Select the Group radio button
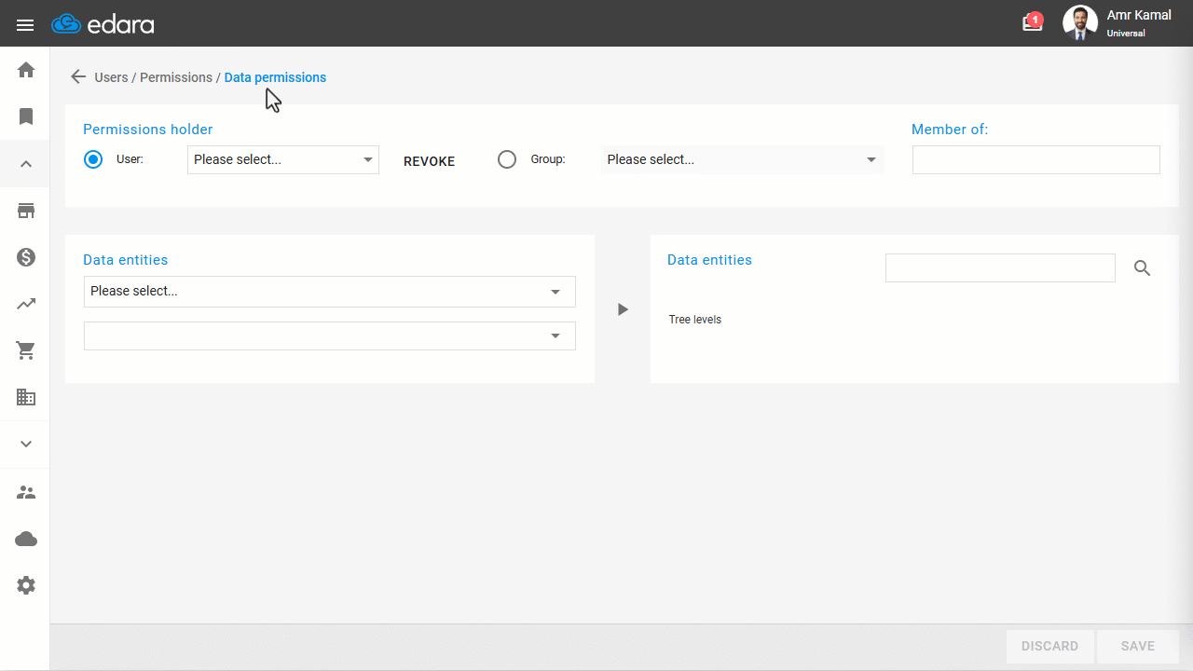The width and height of the screenshot is (1193, 671). click(x=507, y=159)
